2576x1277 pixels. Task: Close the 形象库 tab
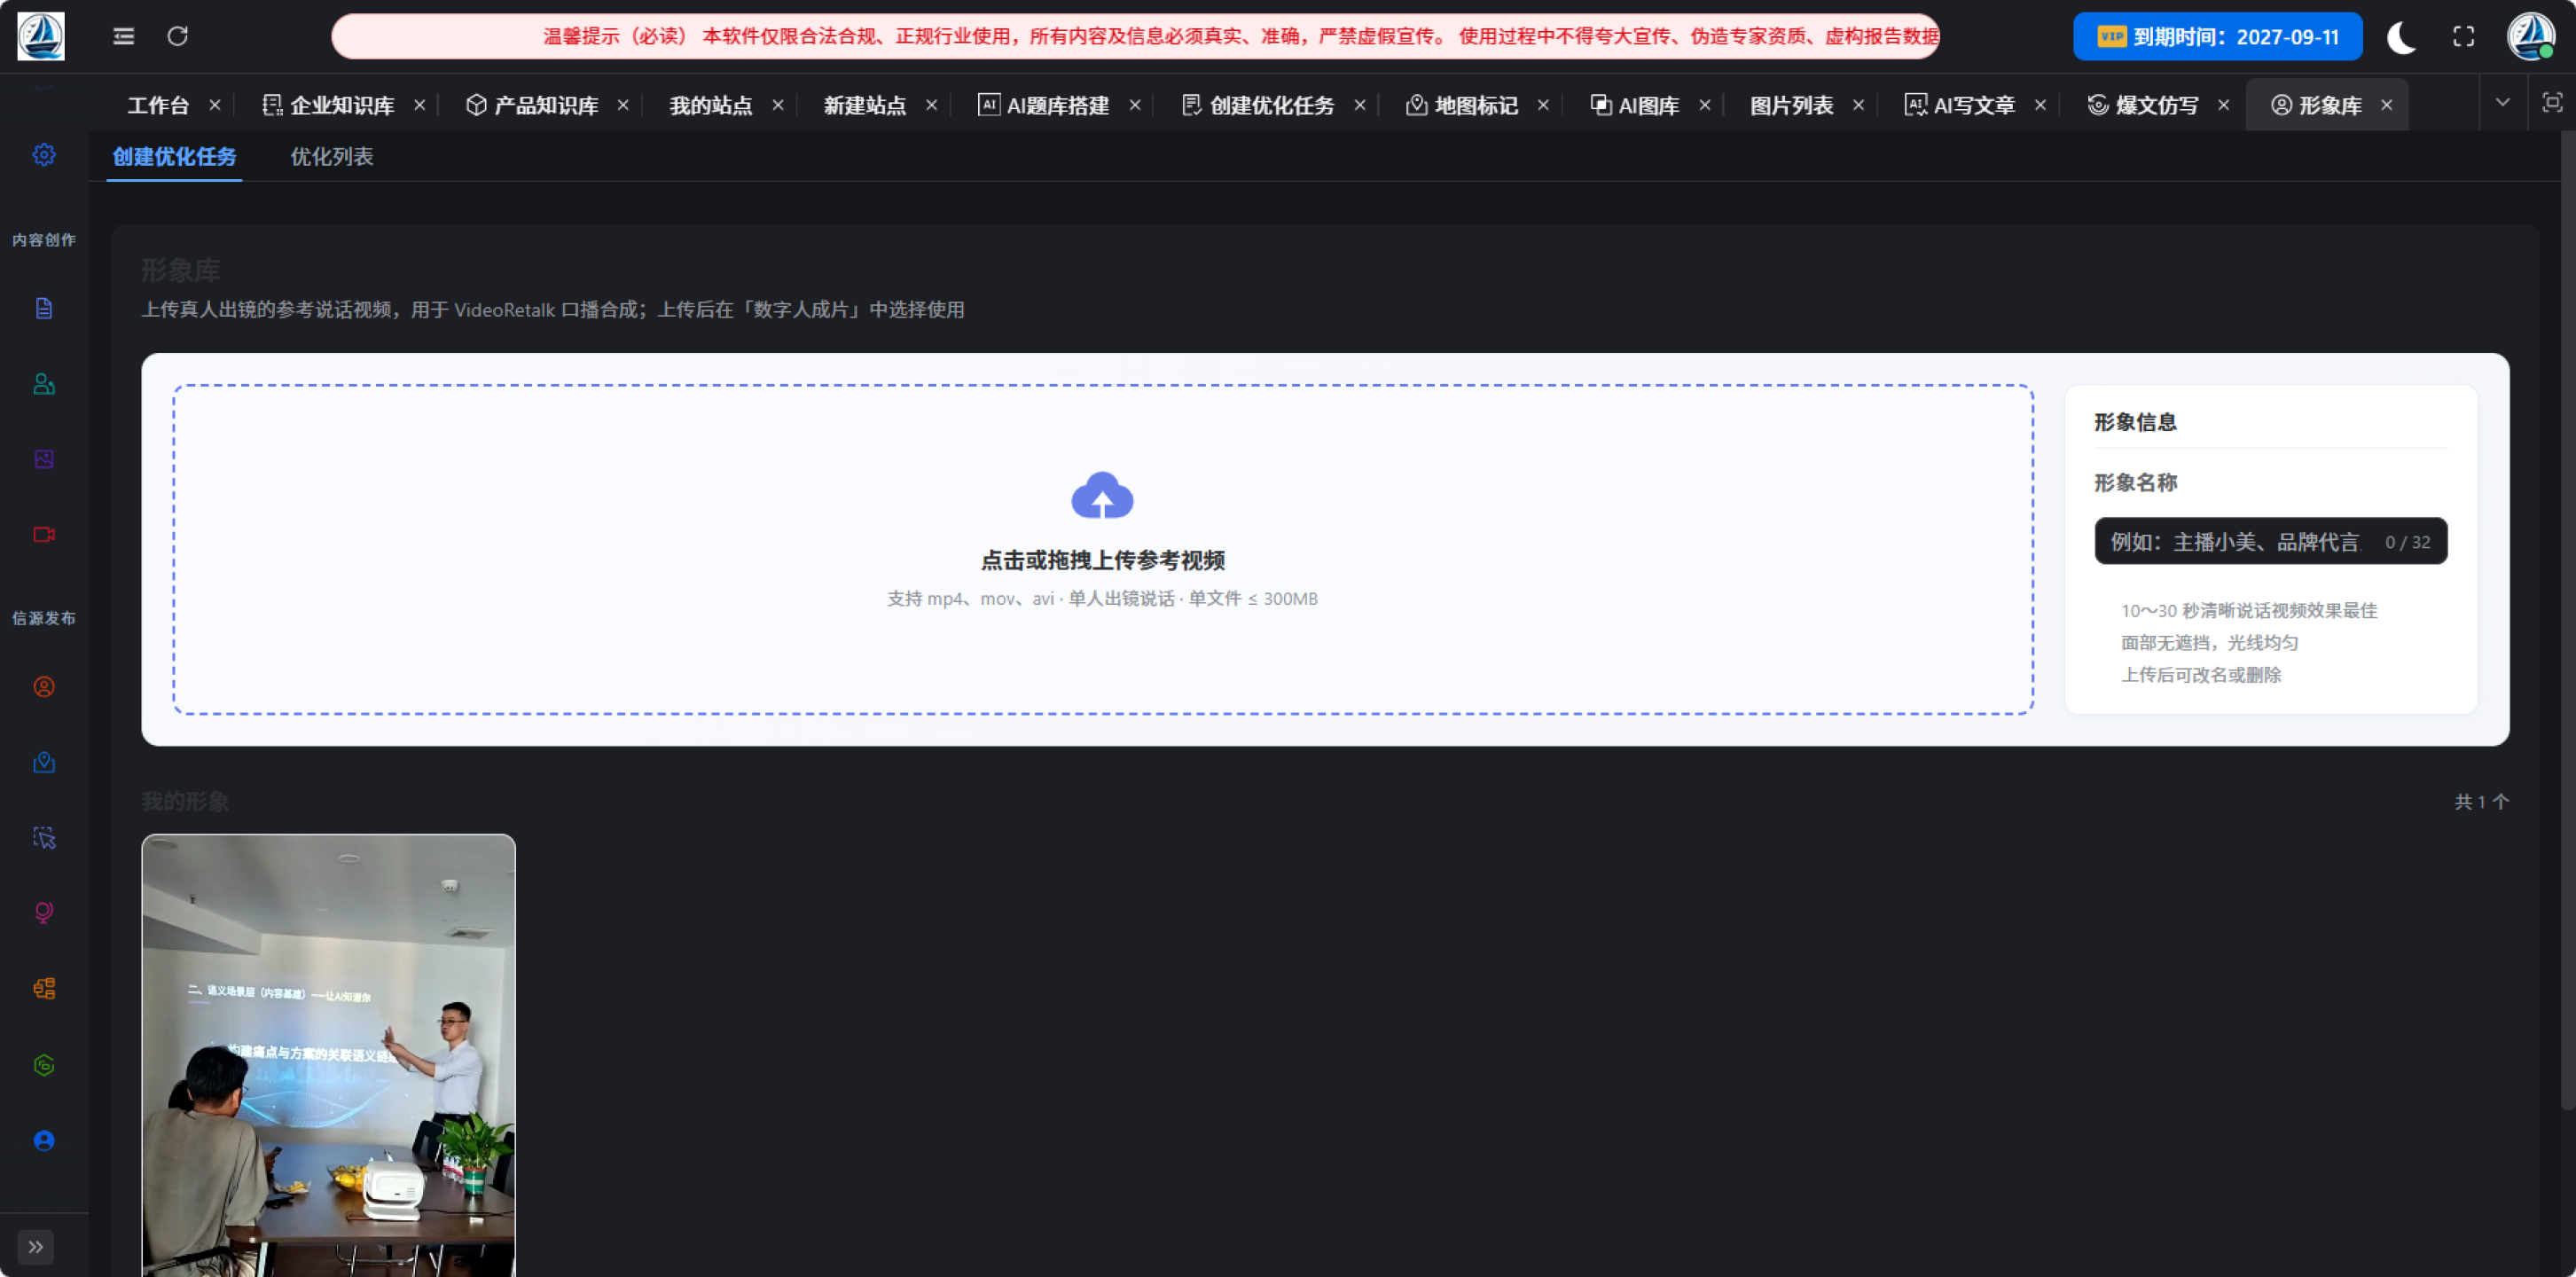tap(2387, 105)
